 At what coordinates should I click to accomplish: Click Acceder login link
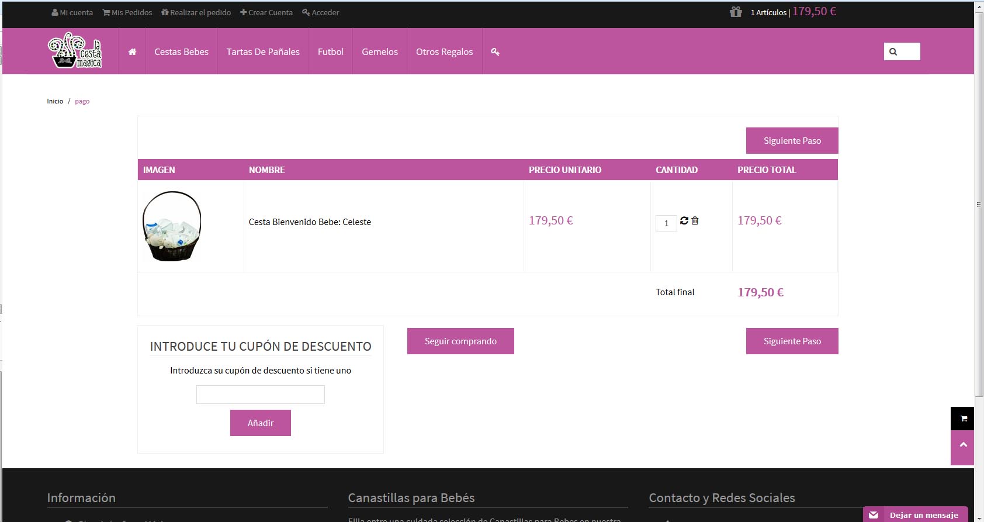(321, 12)
